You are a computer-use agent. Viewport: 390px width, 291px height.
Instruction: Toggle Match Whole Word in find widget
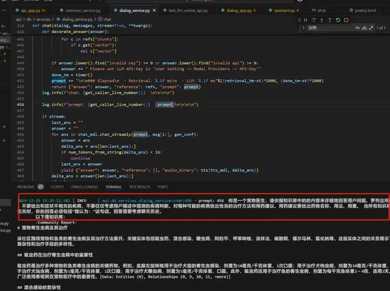(x=364, y=28)
